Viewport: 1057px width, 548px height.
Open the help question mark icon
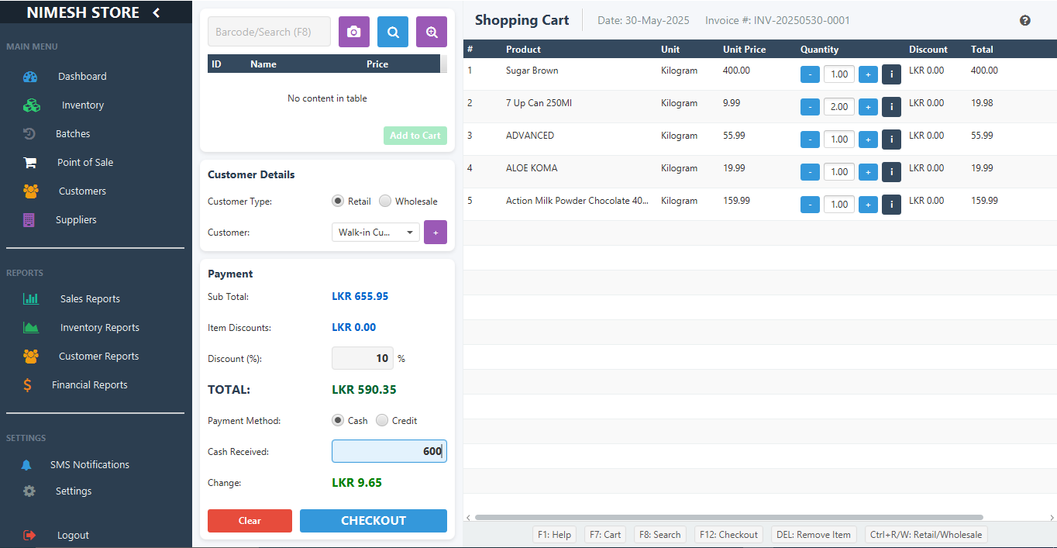pyautogui.click(x=1025, y=20)
